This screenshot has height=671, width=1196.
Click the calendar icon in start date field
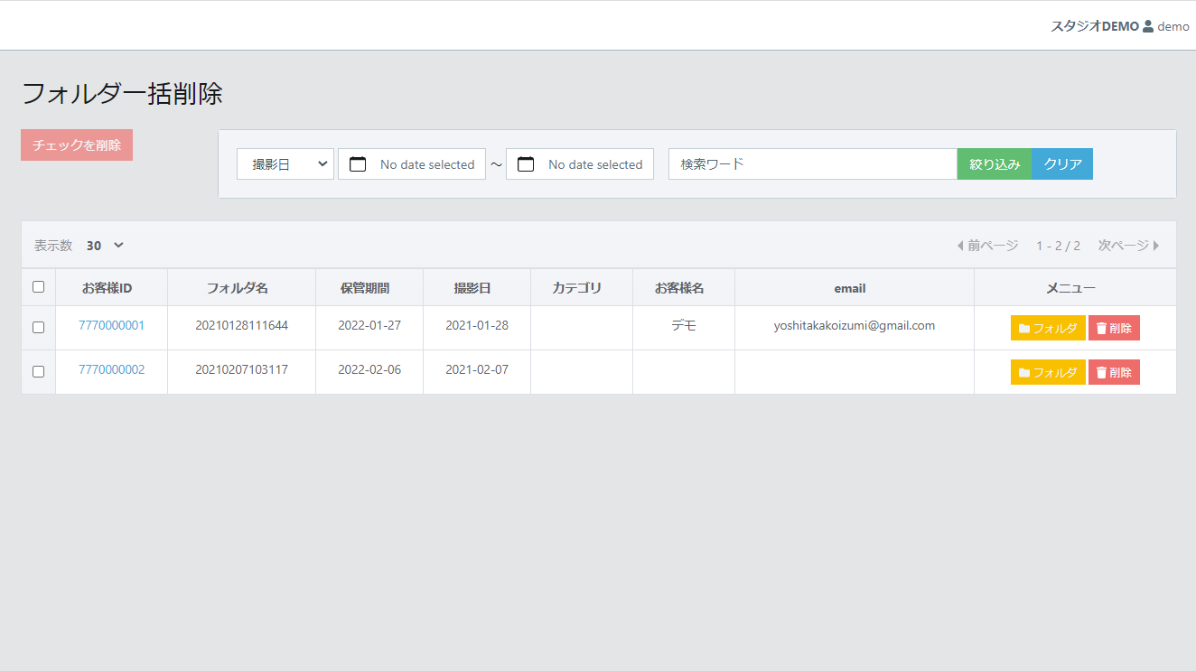[358, 164]
